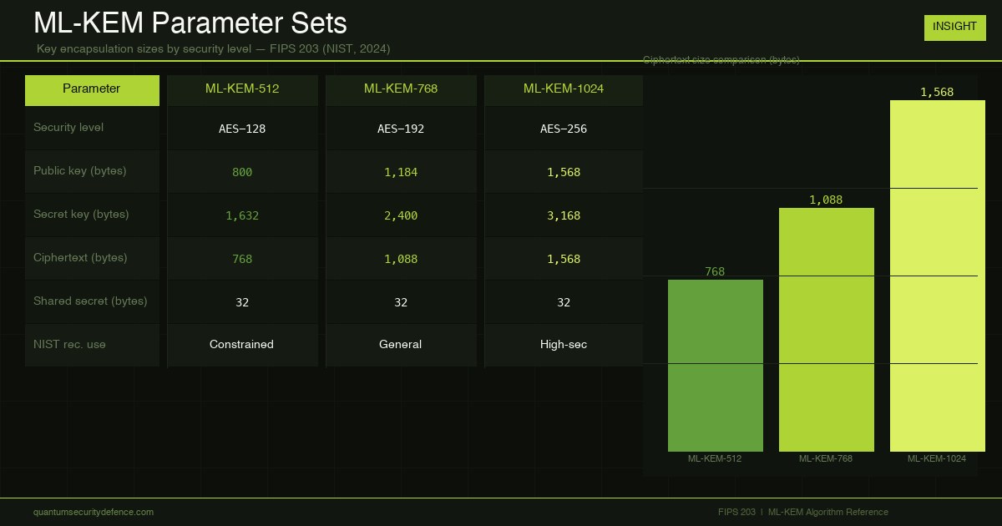Click the Constrained recommendation cell
This screenshot has width=1002, height=526.
(242, 345)
